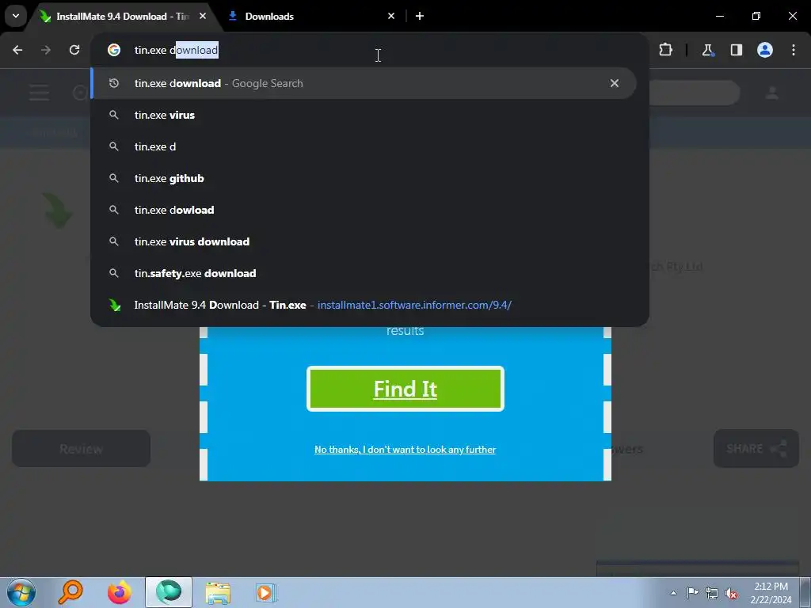Screen dimensions: 811x608
Task: Select the 'tin.exe d' suggestion
Action: click(363, 146)
